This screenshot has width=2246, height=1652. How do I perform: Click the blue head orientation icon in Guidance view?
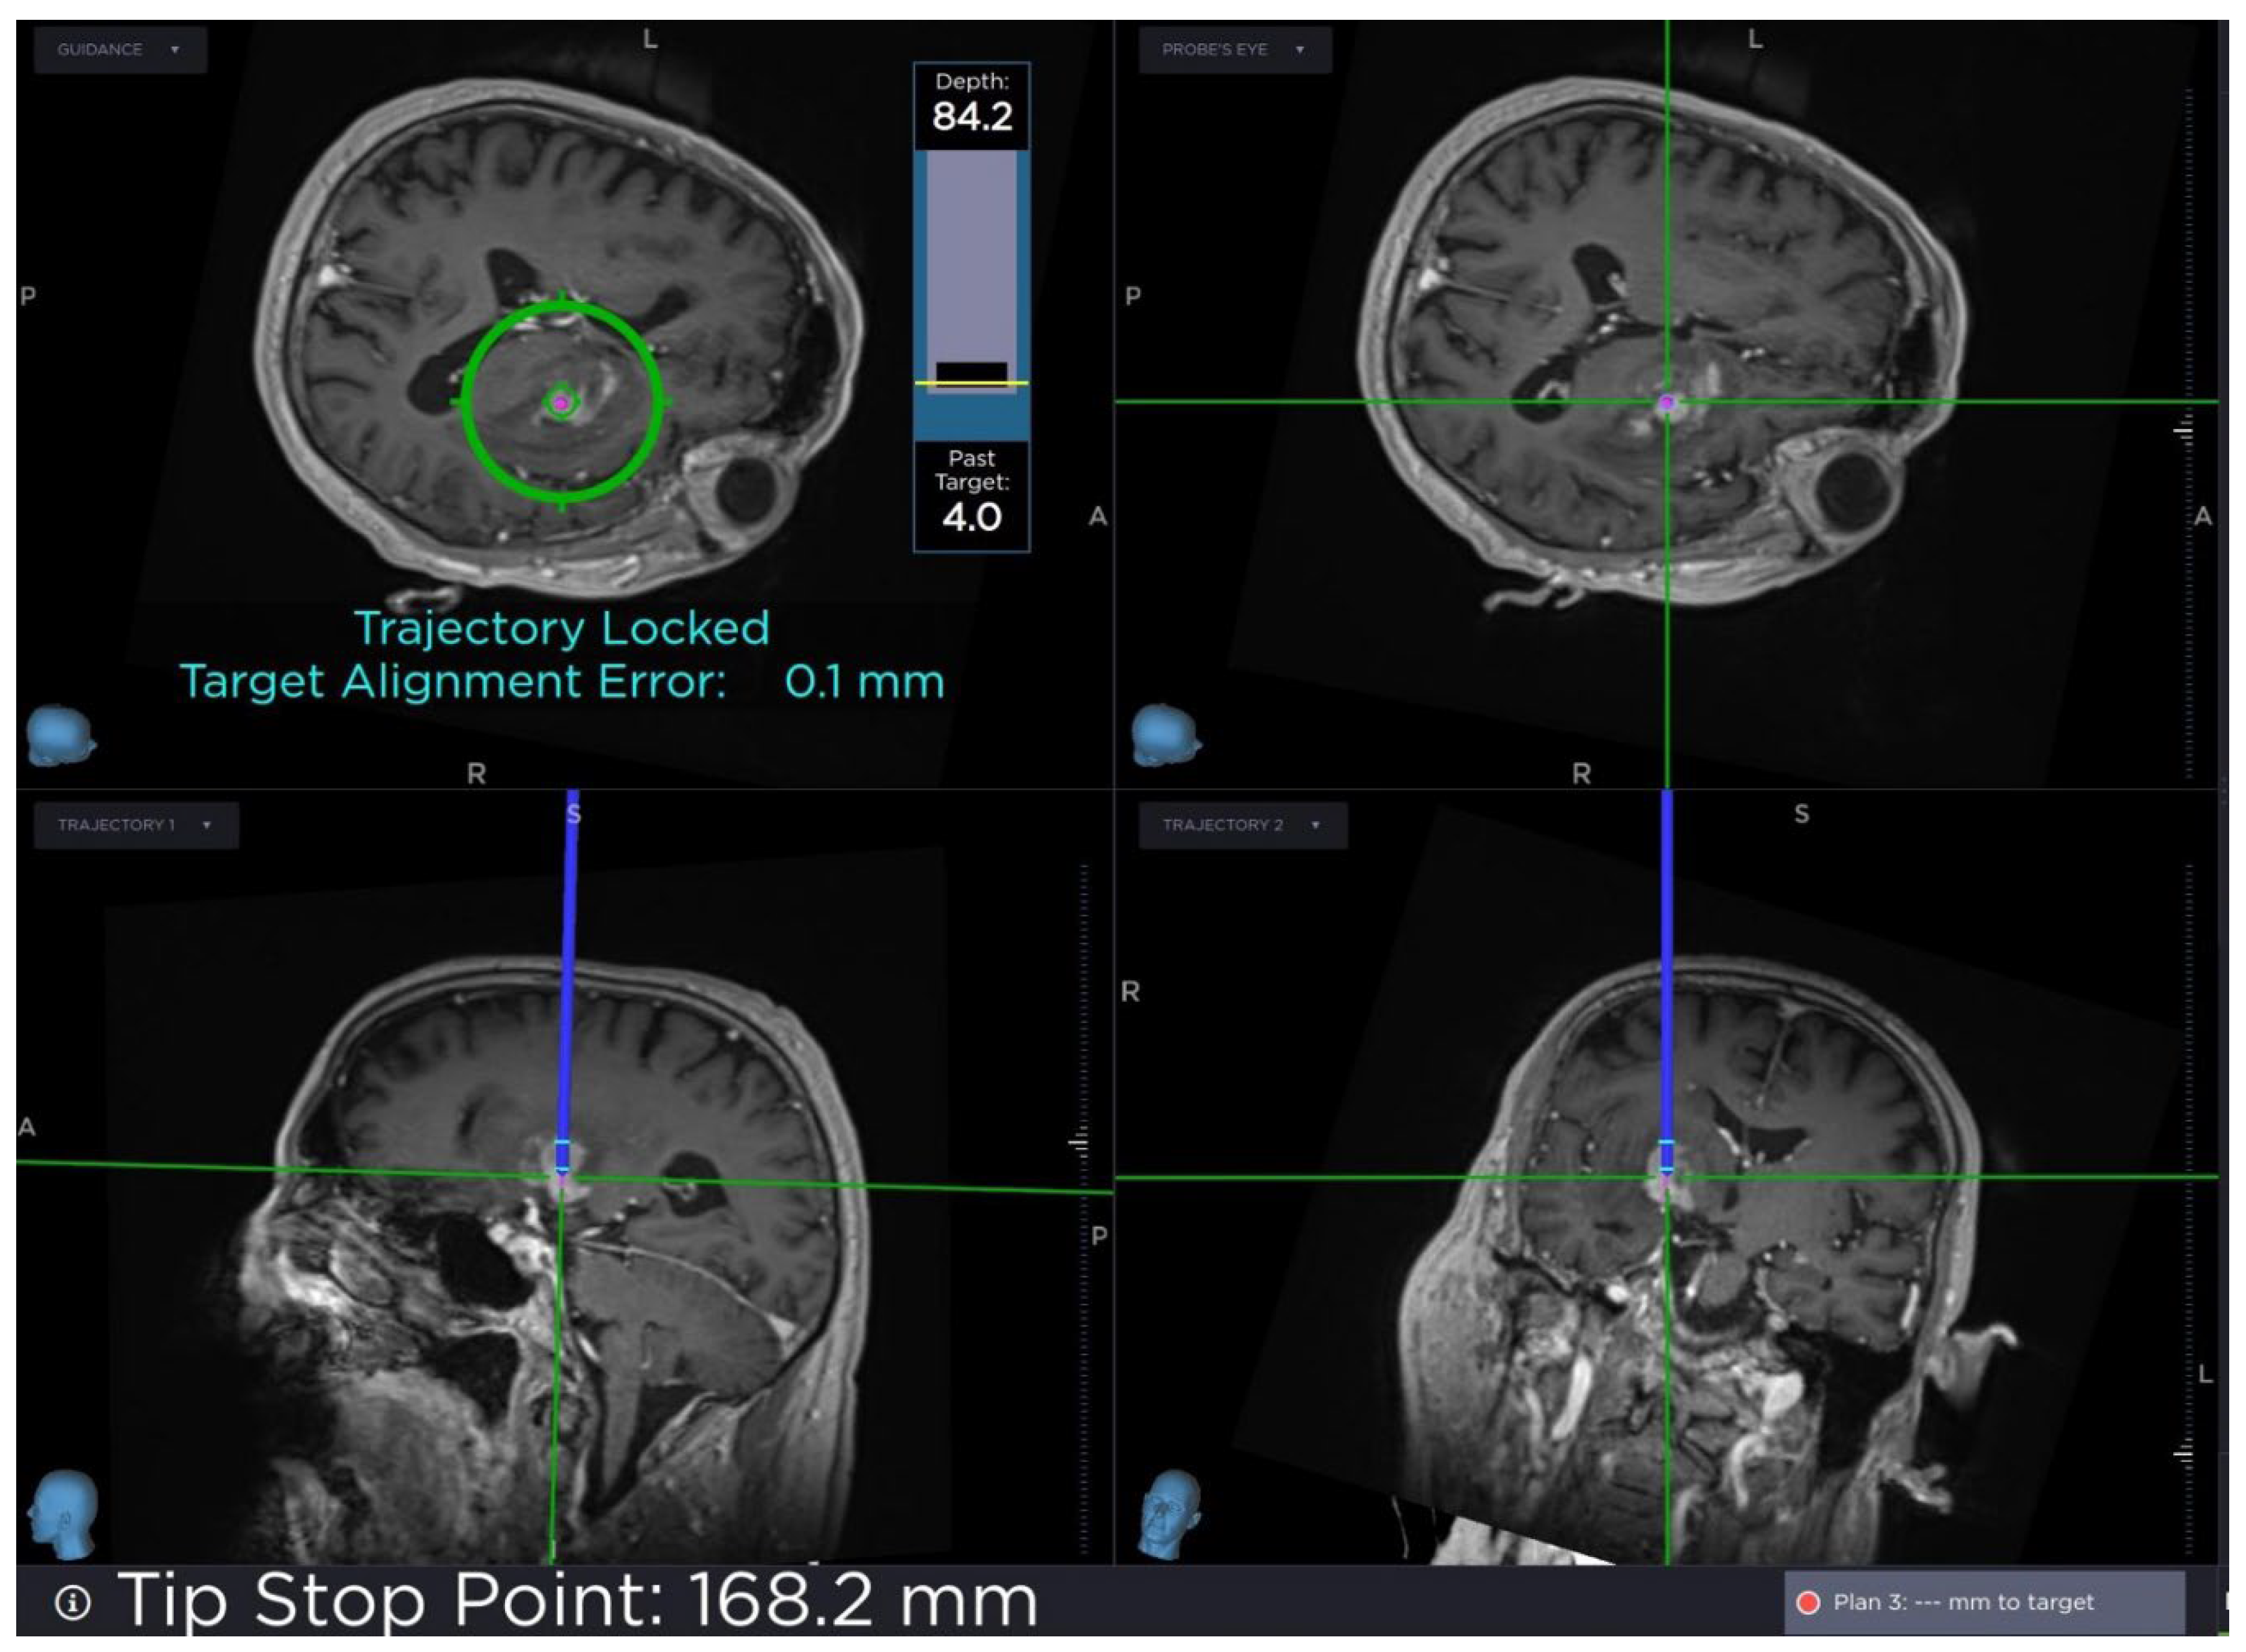pyautogui.click(x=60, y=735)
